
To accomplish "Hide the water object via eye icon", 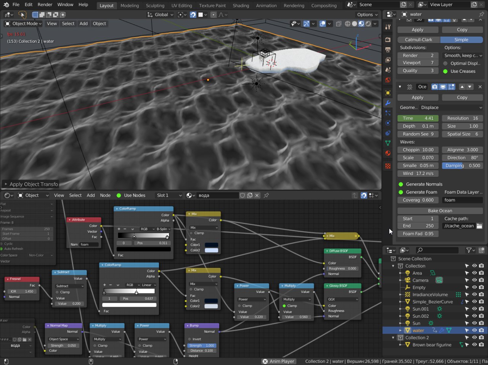I will pyautogui.click(x=475, y=330).
